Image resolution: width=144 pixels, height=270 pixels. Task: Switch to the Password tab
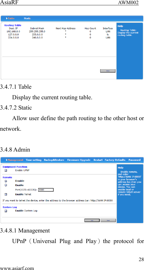pos(135,160)
